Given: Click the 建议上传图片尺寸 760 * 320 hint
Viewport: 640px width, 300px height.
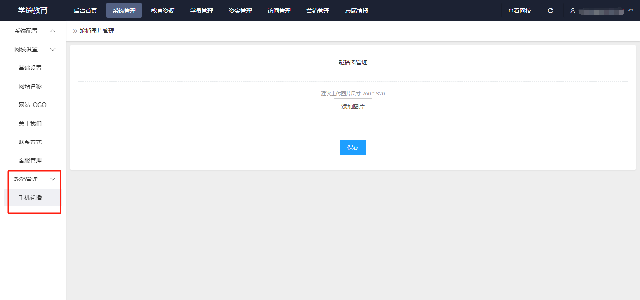Looking at the screenshot, I should 353,93.
